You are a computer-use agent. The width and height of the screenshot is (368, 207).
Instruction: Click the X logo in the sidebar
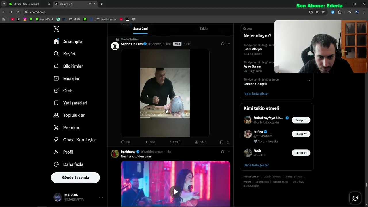point(56,29)
